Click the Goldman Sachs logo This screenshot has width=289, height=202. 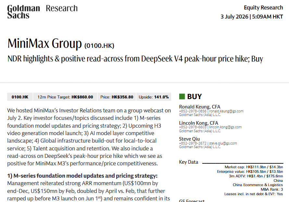[x=24, y=12]
